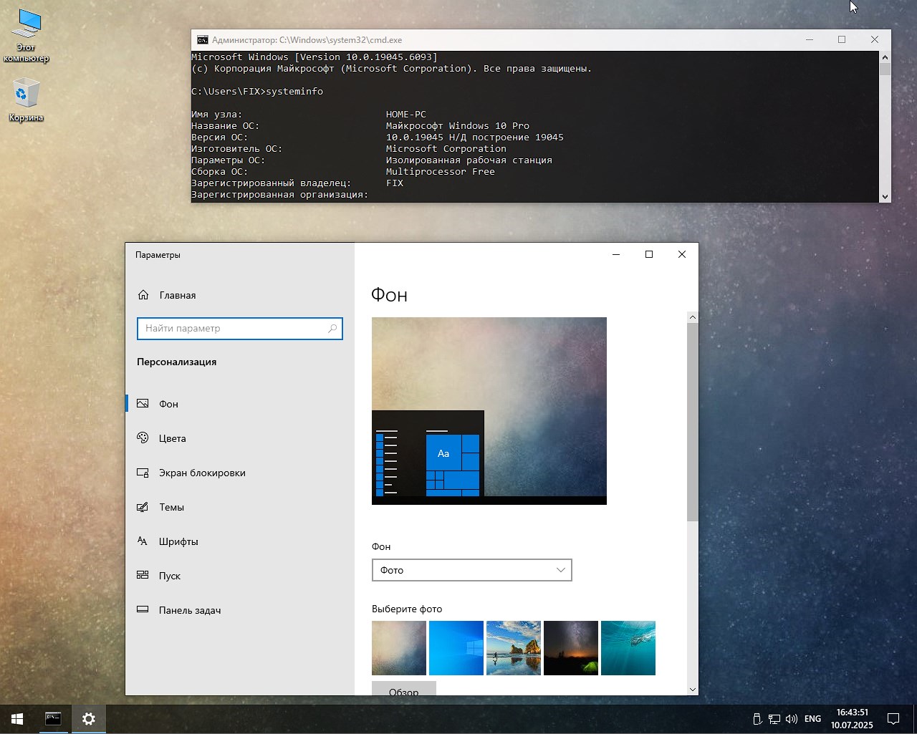
Task: Choose the blue Windows logo wallpaper thumbnail
Action: [456, 647]
